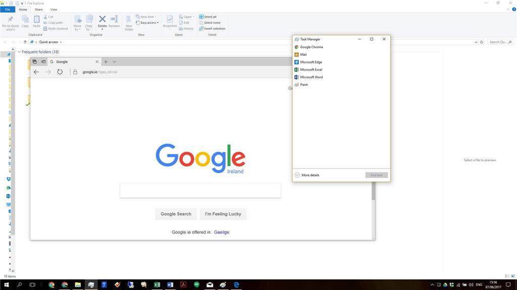Click End task in Task Manager
Screen dimensions: 517x290
click(377, 175)
